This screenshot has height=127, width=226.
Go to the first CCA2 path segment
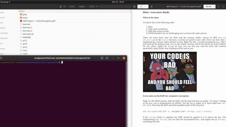pyautogui.click(x=72, y=6)
